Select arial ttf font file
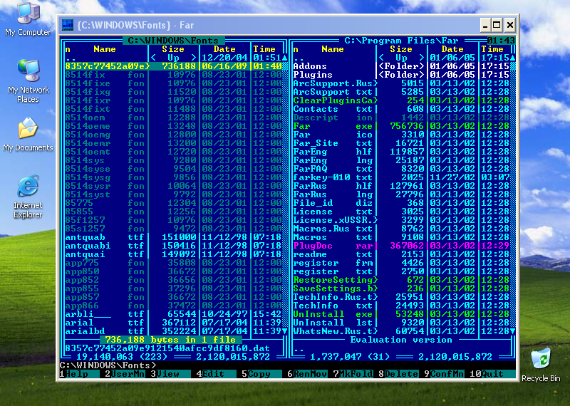The image size is (570, 406). [x=173, y=323]
